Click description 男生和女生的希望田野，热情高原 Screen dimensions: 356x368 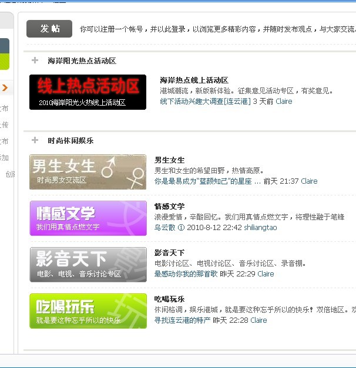click(x=209, y=170)
